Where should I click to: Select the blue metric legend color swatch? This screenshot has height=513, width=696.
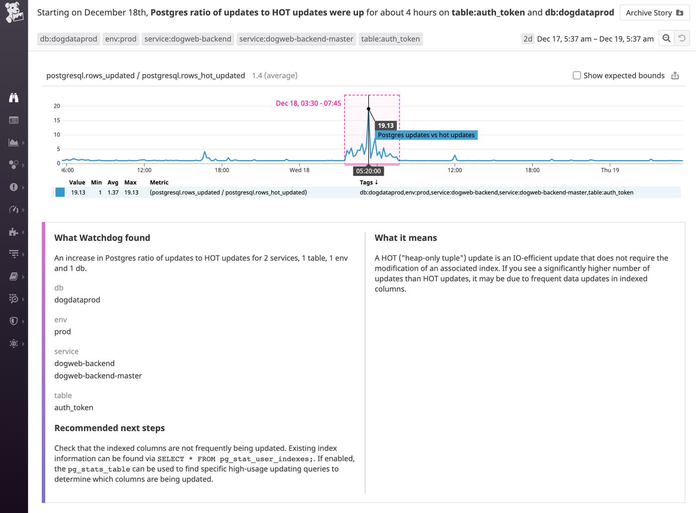tap(60, 192)
